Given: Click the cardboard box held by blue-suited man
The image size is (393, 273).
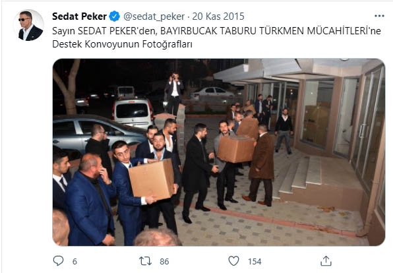Looking at the screenshot, I should tap(152, 179).
